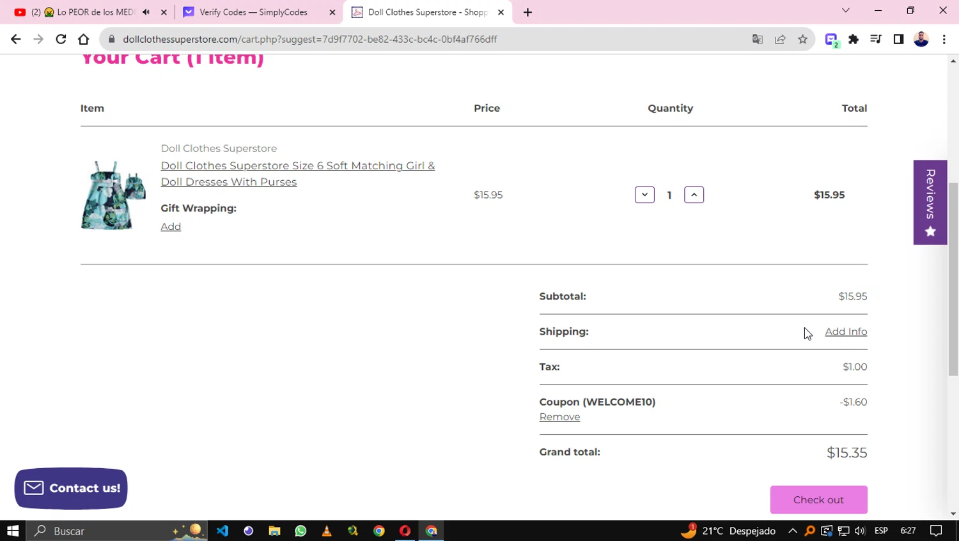
Task: Reload the current page
Action: [61, 39]
